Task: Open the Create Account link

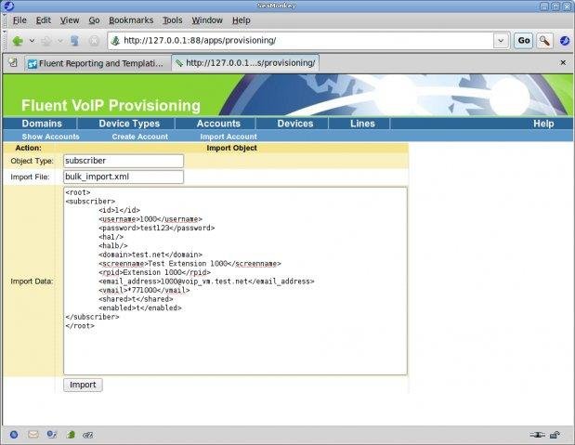Action: (x=139, y=137)
